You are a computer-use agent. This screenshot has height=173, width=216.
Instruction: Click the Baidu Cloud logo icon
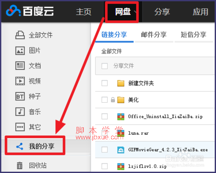(13, 11)
